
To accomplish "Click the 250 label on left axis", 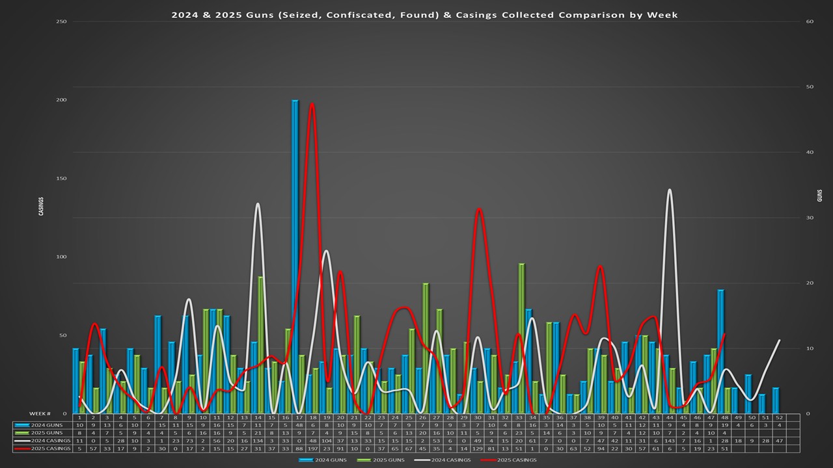I will pyautogui.click(x=62, y=21).
